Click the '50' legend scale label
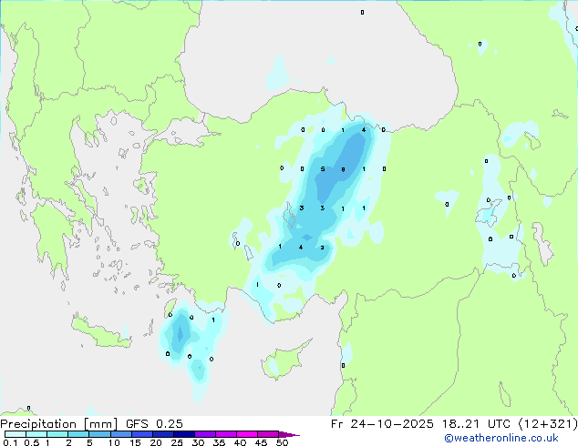 click(x=282, y=442)
